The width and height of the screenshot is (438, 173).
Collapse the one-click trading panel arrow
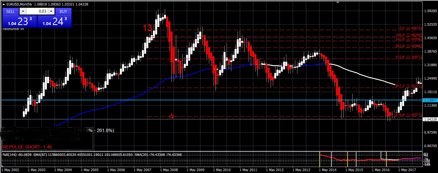point(4,4)
